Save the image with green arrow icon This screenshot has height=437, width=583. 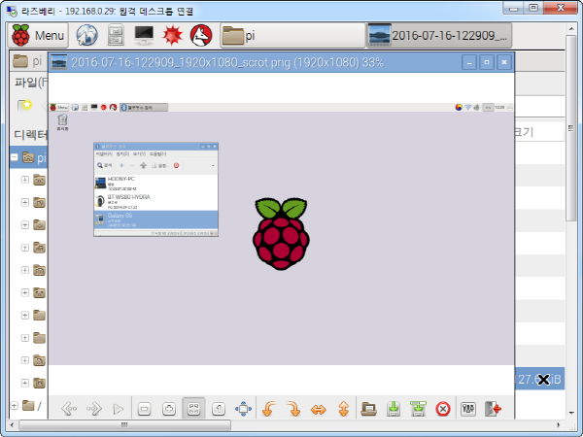pos(394,409)
